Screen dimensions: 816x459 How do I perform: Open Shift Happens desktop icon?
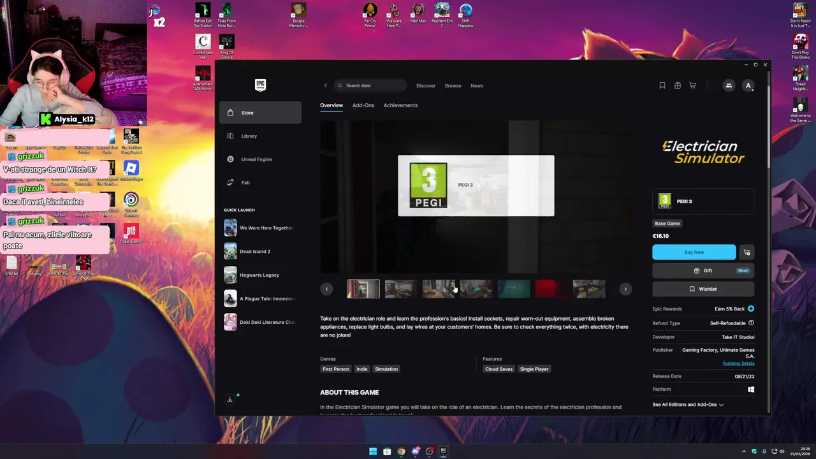coord(466,15)
